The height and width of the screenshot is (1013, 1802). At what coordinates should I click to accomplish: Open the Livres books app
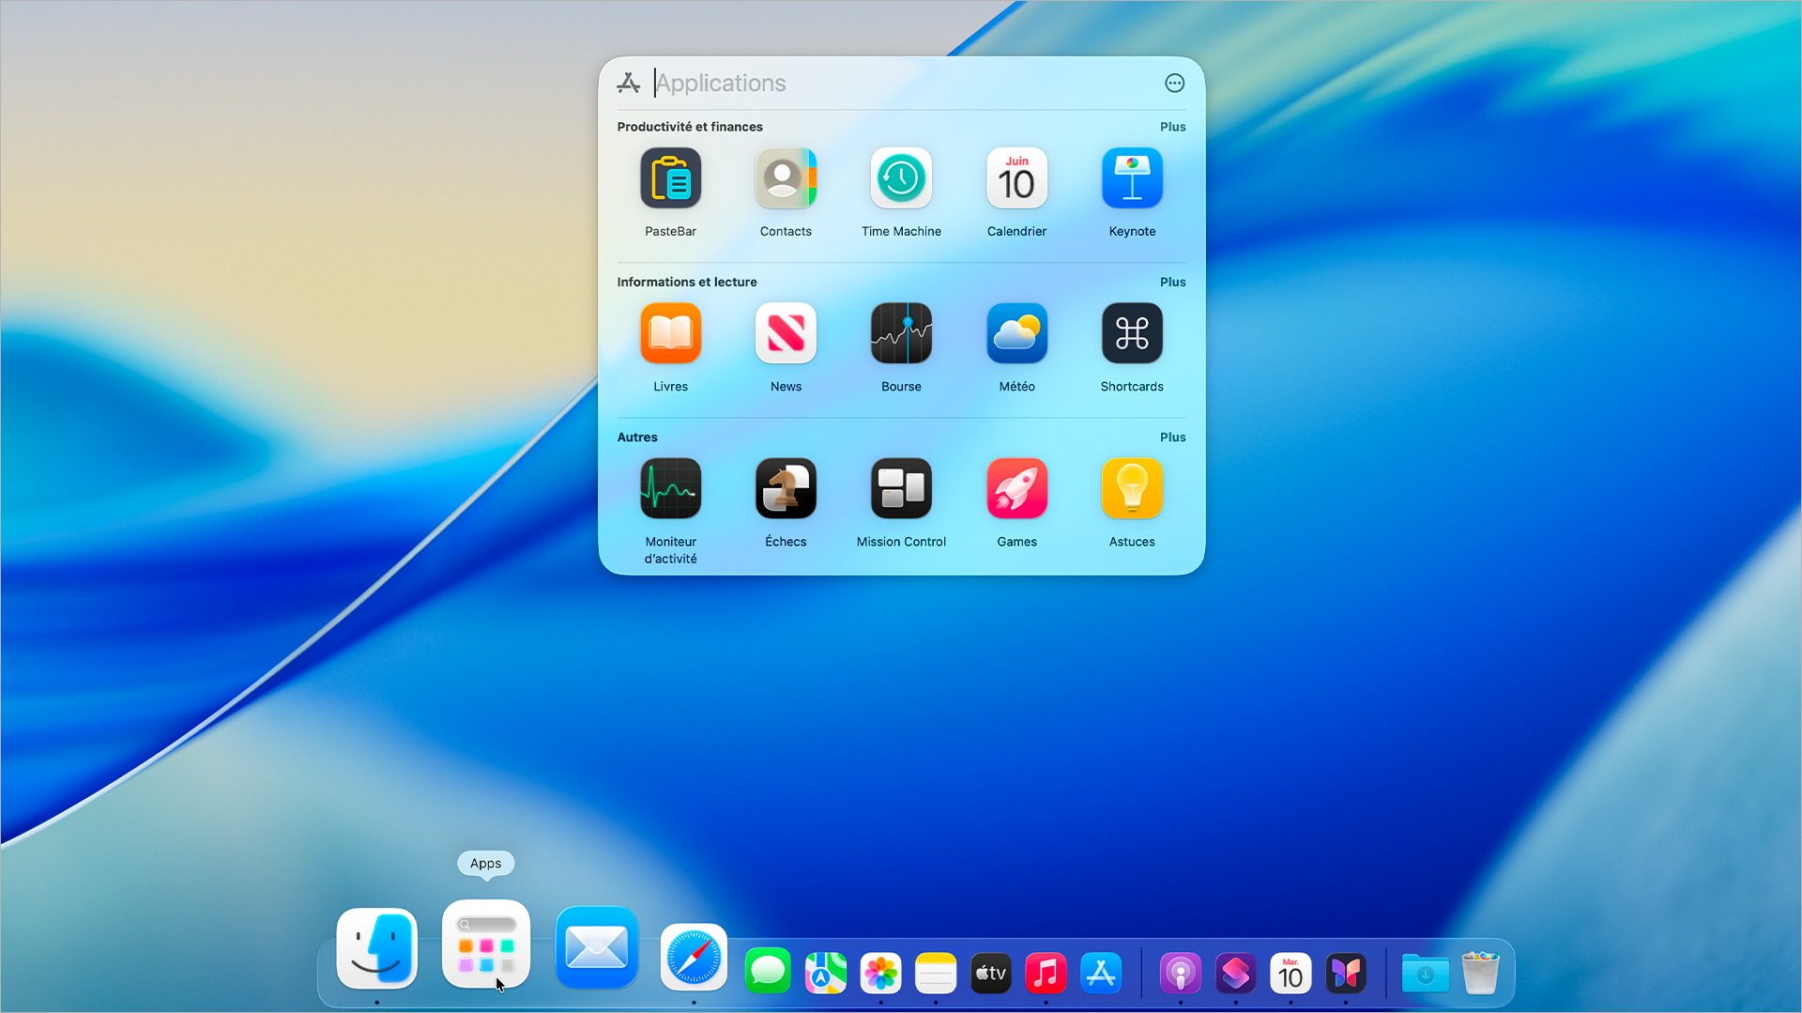670,333
